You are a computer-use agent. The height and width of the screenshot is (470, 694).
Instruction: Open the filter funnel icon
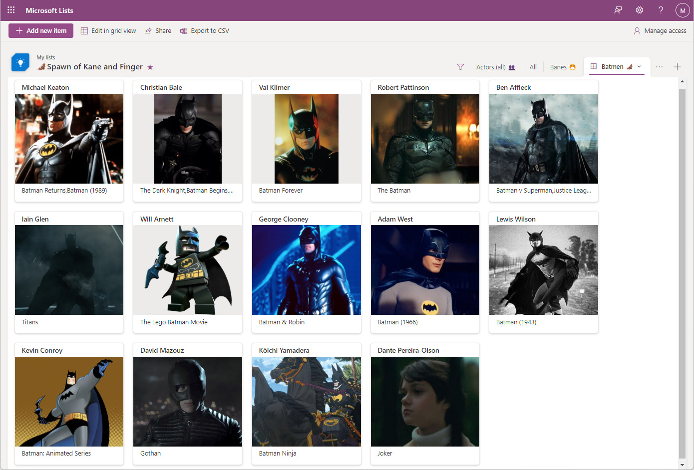coord(460,67)
